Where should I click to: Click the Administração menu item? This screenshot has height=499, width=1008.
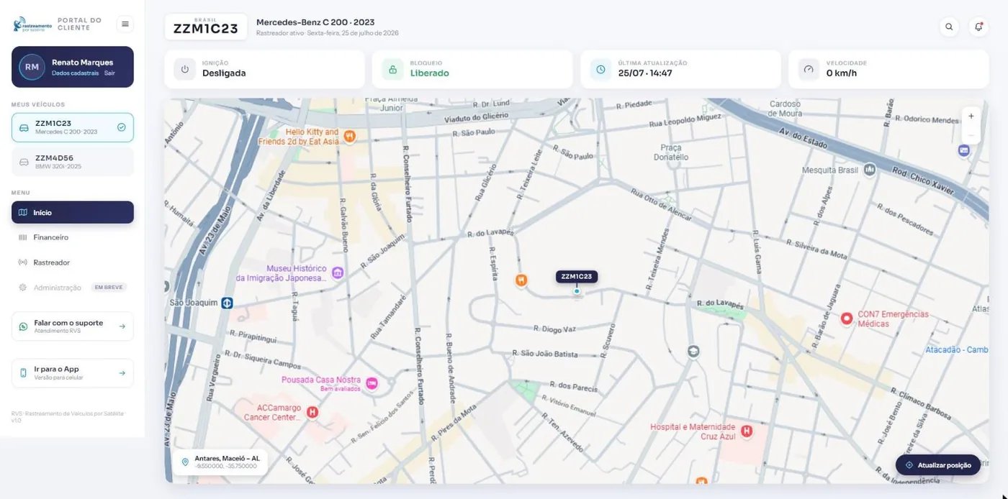[73, 288]
